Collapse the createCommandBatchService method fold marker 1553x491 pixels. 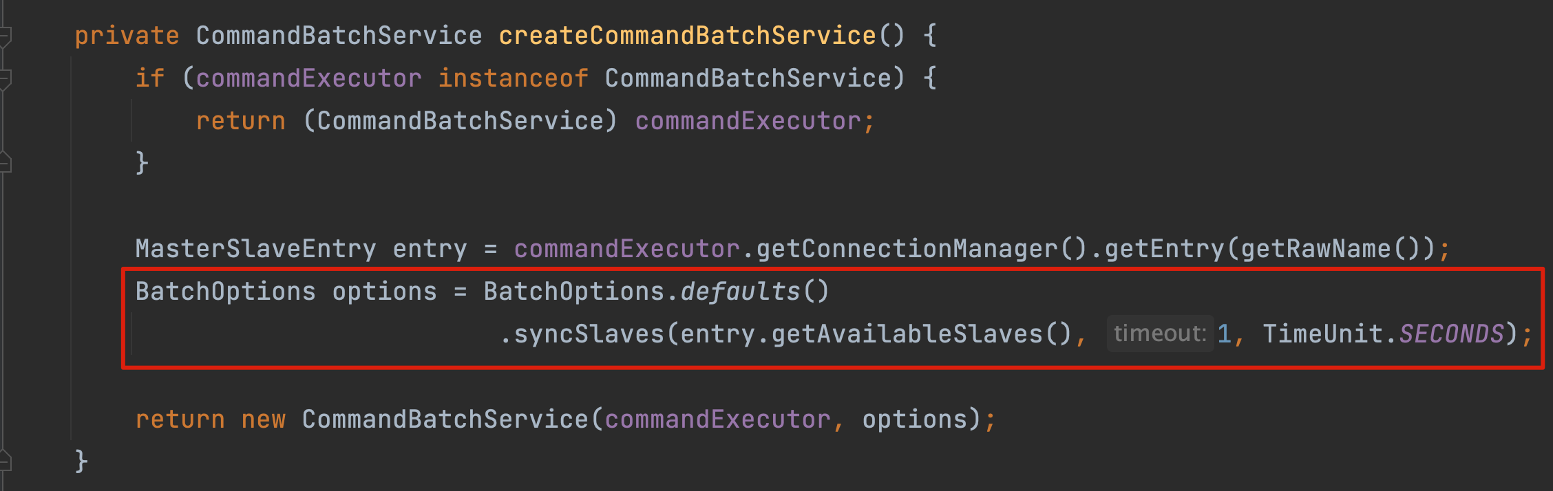5,36
